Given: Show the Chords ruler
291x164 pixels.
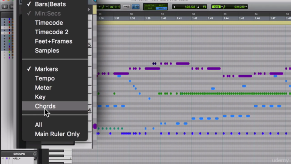Looking at the screenshot, I should click(55, 106).
